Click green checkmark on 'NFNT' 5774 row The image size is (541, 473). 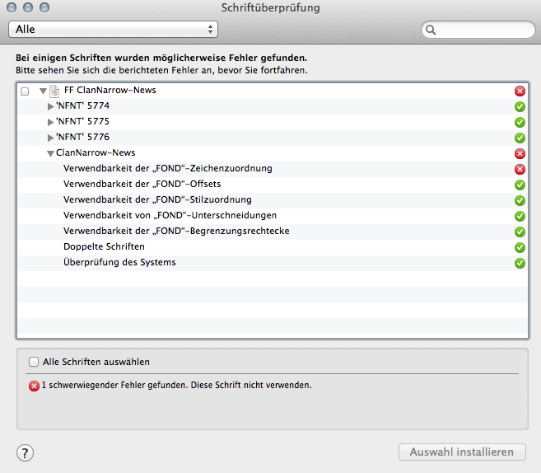click(520, 106)
